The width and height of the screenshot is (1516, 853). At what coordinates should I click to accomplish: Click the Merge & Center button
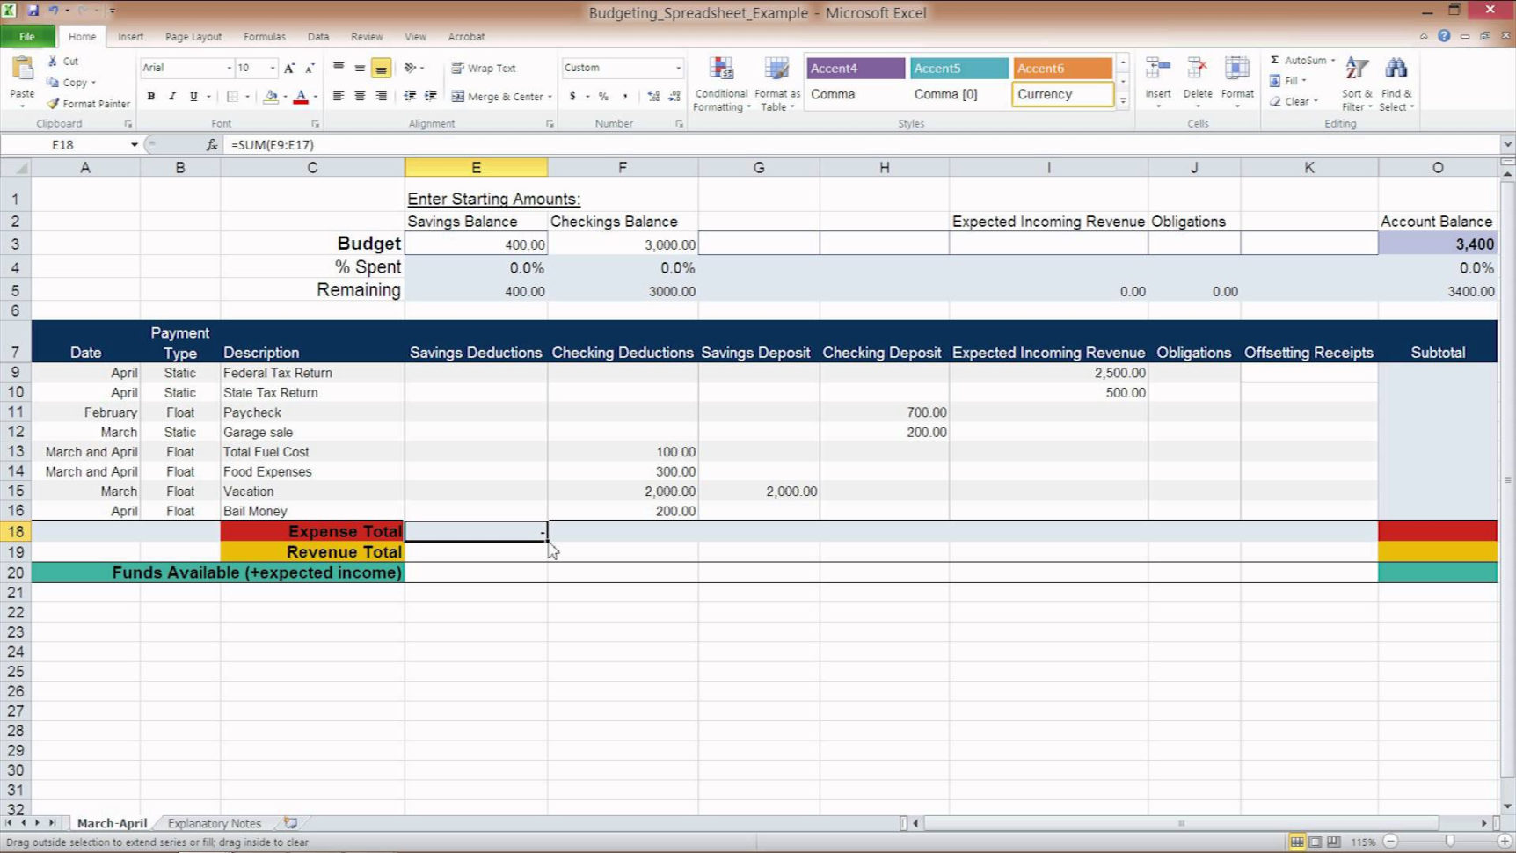pyautogui.click(x=498, y=97)
